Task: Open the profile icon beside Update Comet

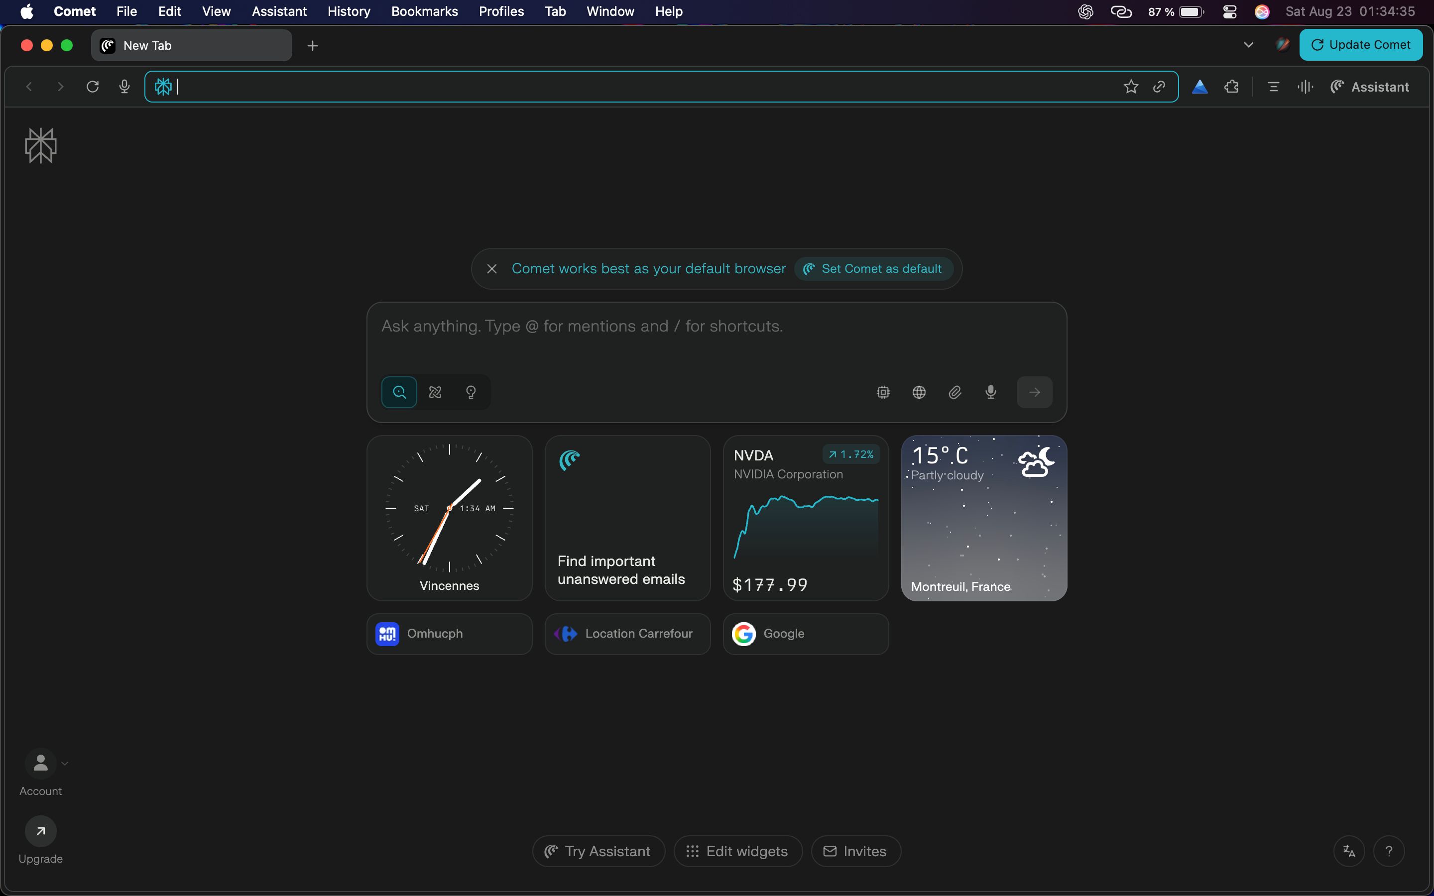Action: click(1282, 45)
